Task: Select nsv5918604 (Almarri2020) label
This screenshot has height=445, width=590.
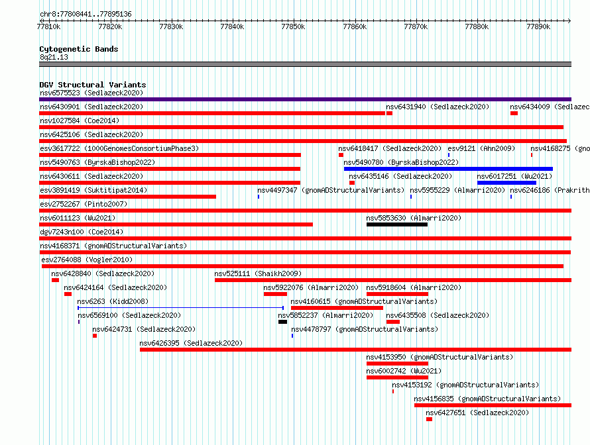Action: pyautogui.click(x=414, y=287)
